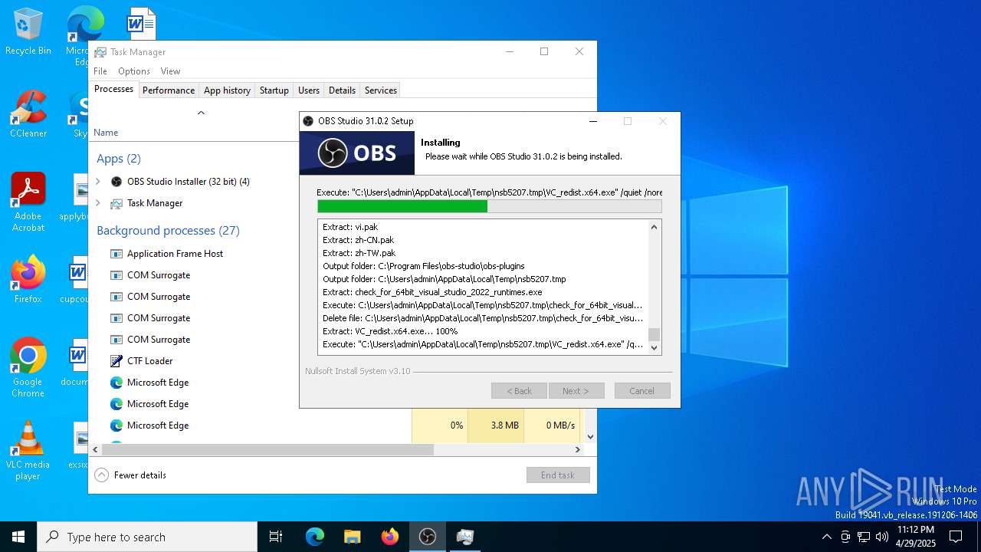Click Cancel in OBS Setup
This screenshot has width=981, height=552.
point(642,391)
